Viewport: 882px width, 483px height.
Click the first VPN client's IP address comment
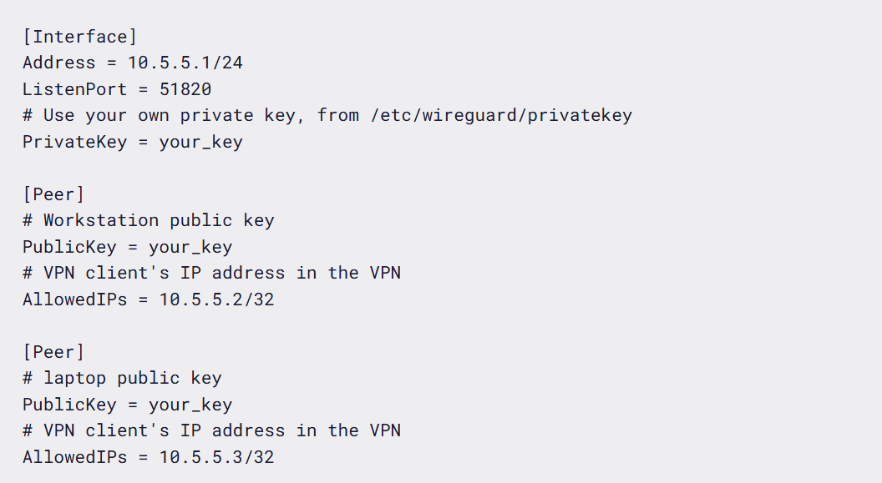pyautogui.click(x=211, y=273)
